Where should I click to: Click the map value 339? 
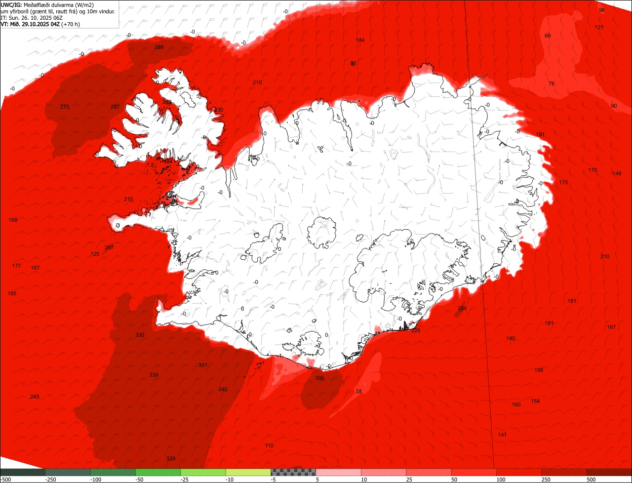click(x=154, y=375)
